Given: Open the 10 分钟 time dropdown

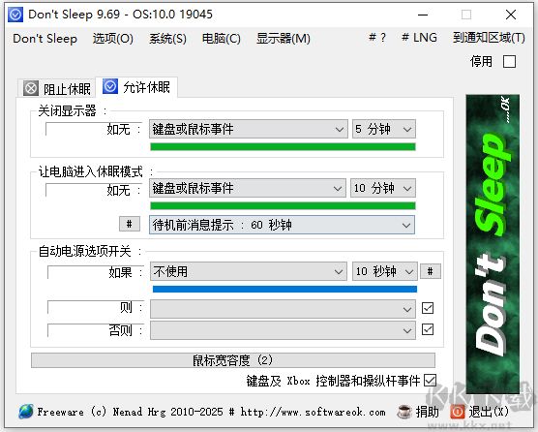Looking at the screenshot, I should coord(383,188).
